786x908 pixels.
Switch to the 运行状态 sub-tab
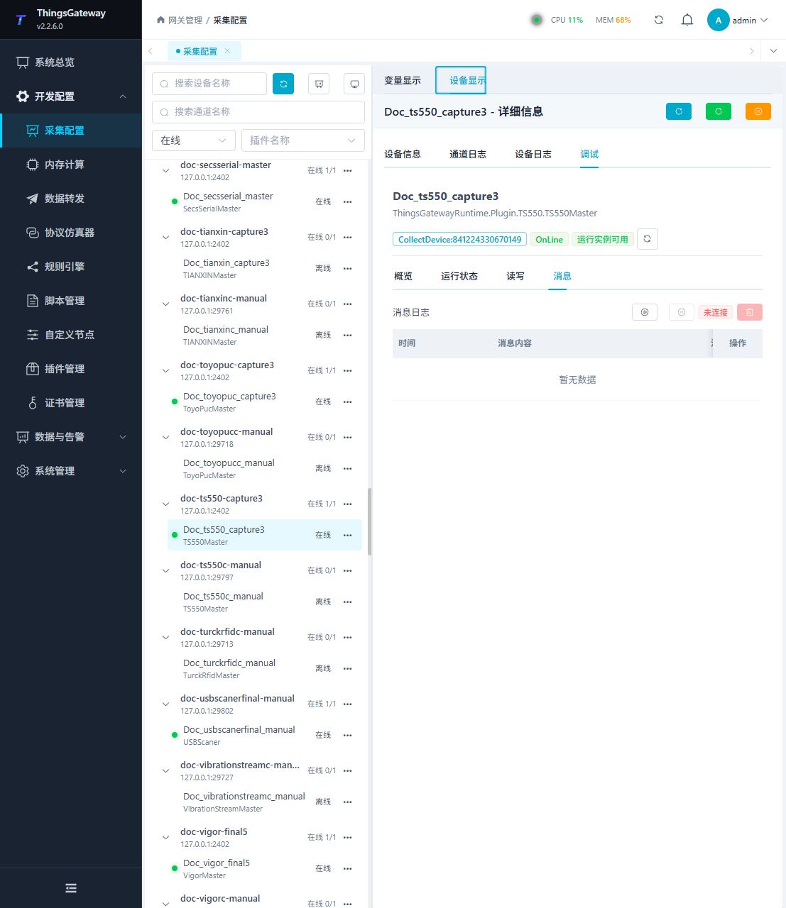tap(459, 276)
